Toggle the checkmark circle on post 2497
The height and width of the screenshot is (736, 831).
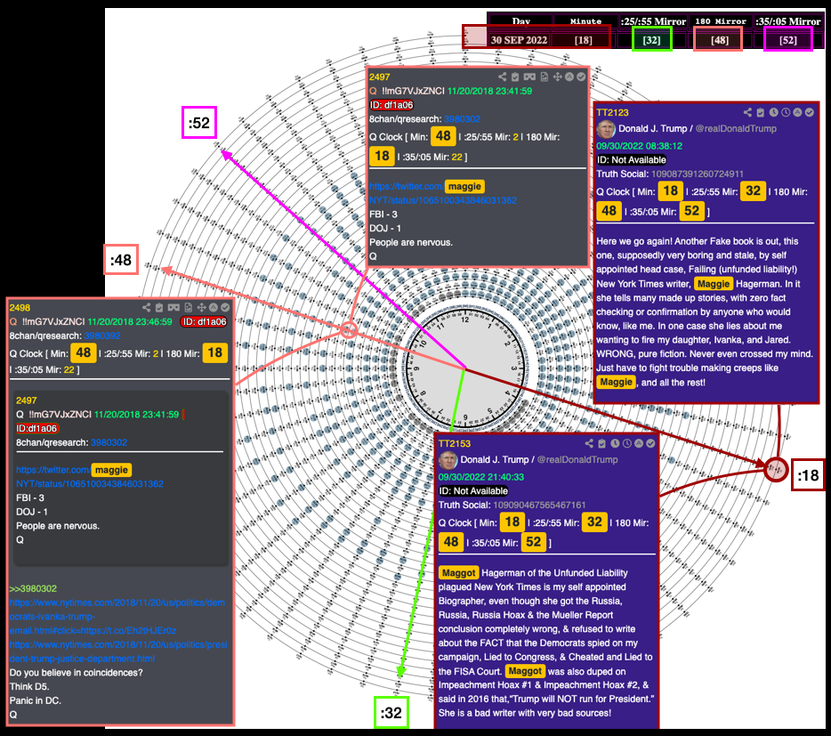[x=581, y=77]
